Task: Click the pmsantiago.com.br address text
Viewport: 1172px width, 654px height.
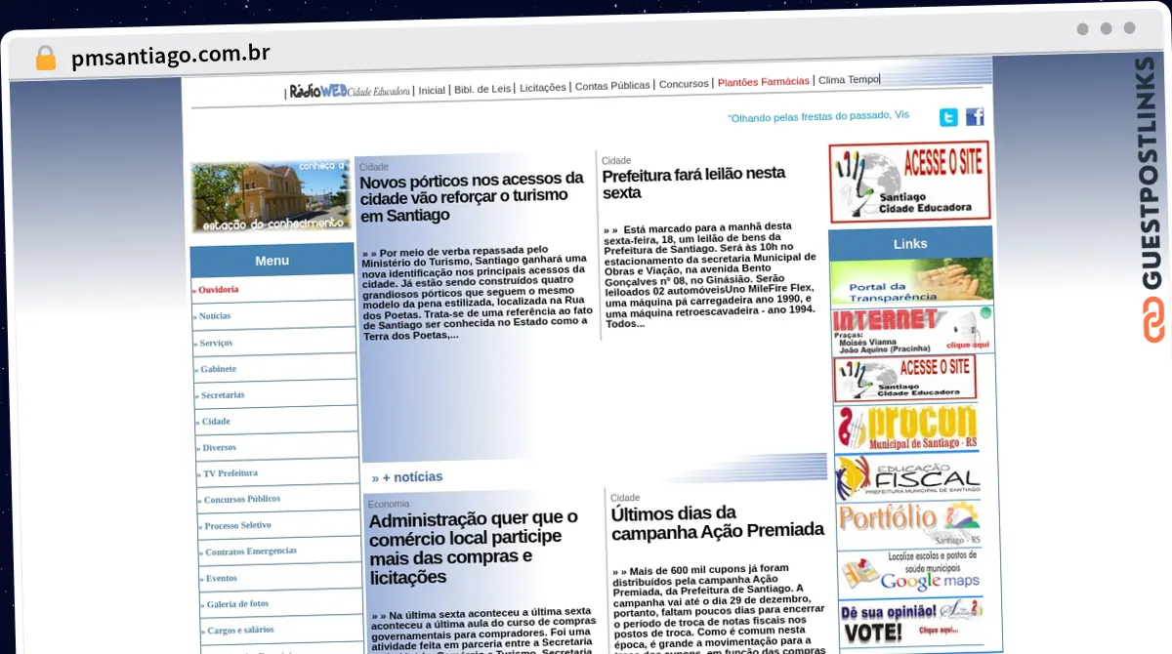Action: point(171,56)
